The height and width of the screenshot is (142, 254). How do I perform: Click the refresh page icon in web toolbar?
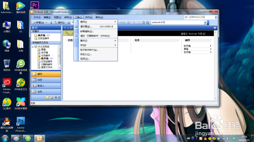click(x=138, y=22)
